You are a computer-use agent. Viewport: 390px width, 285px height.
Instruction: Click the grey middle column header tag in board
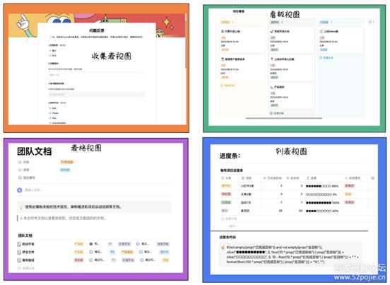pyautogui.click(x=275, y=22)
